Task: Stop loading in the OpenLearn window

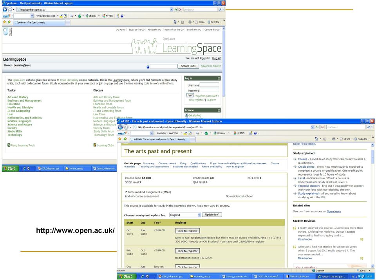Action: [x=180, y=9]
